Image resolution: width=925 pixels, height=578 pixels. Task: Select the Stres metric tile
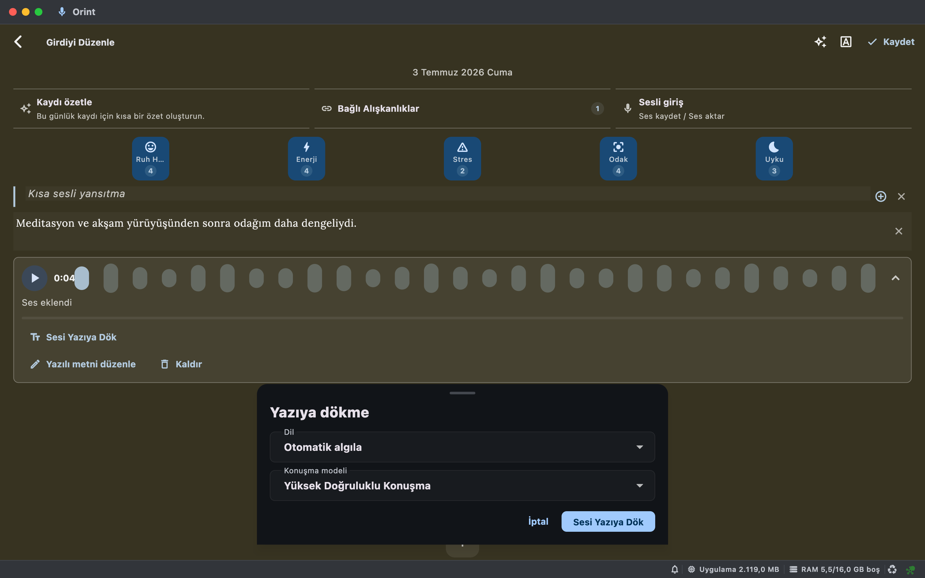[x=462, y=158]
